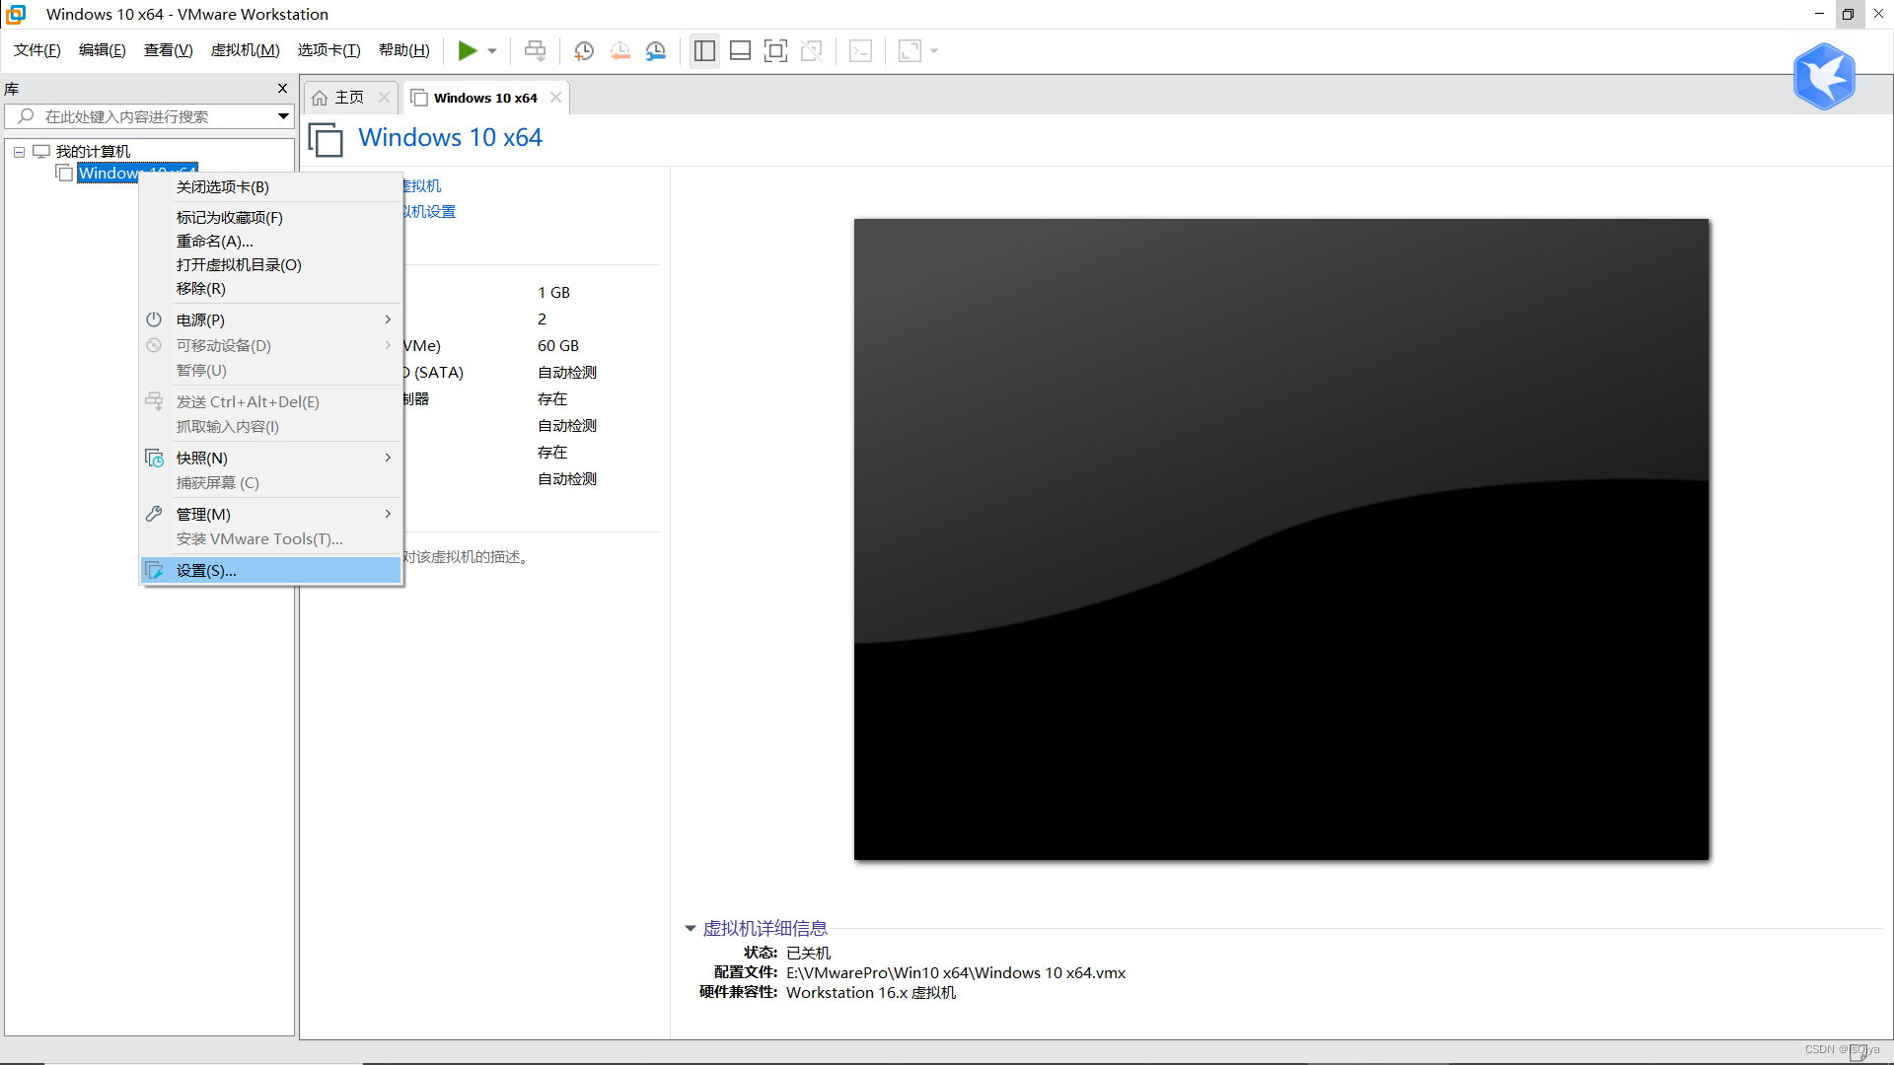The image size is (1894, 1065).
Task: Expand the 快照(N) submenu
Action: click(271, 459)
